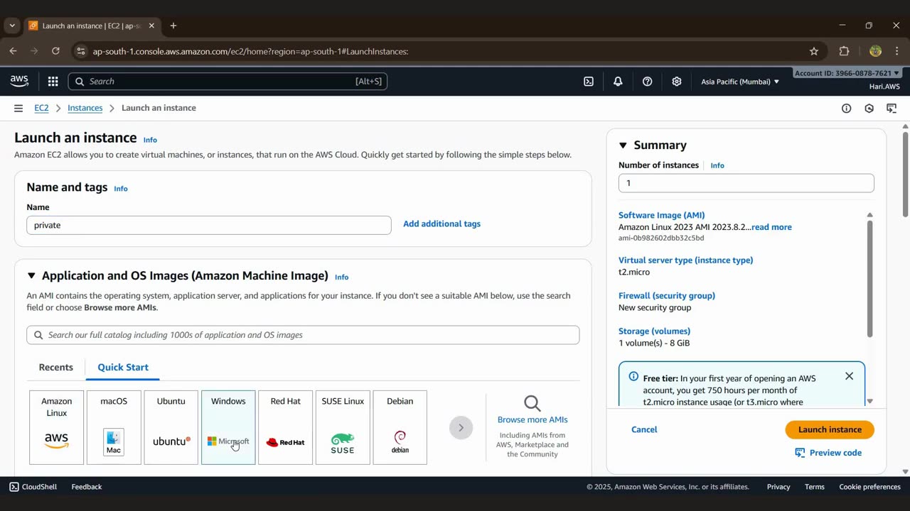910x511 pixels.
Task: Open CloudShell in the footer
Action: pyautogui.click(x=33, y=487)
